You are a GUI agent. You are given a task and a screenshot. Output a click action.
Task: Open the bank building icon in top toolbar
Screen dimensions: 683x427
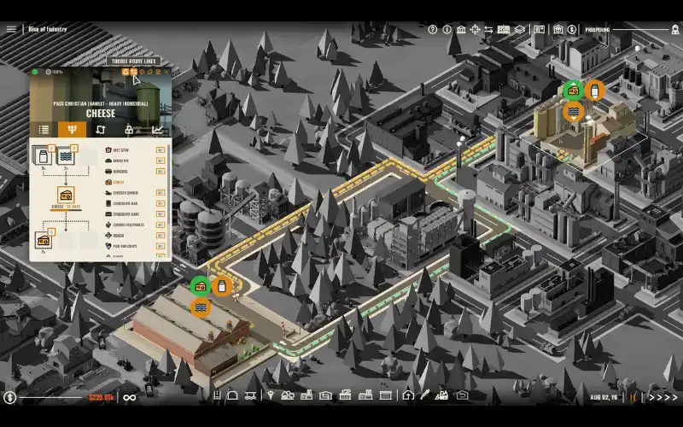coord(461,29)
